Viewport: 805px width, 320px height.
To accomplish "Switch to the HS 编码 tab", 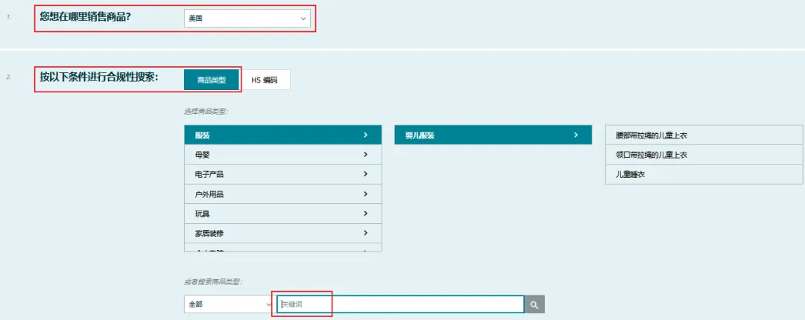I will tap(265, 80).
